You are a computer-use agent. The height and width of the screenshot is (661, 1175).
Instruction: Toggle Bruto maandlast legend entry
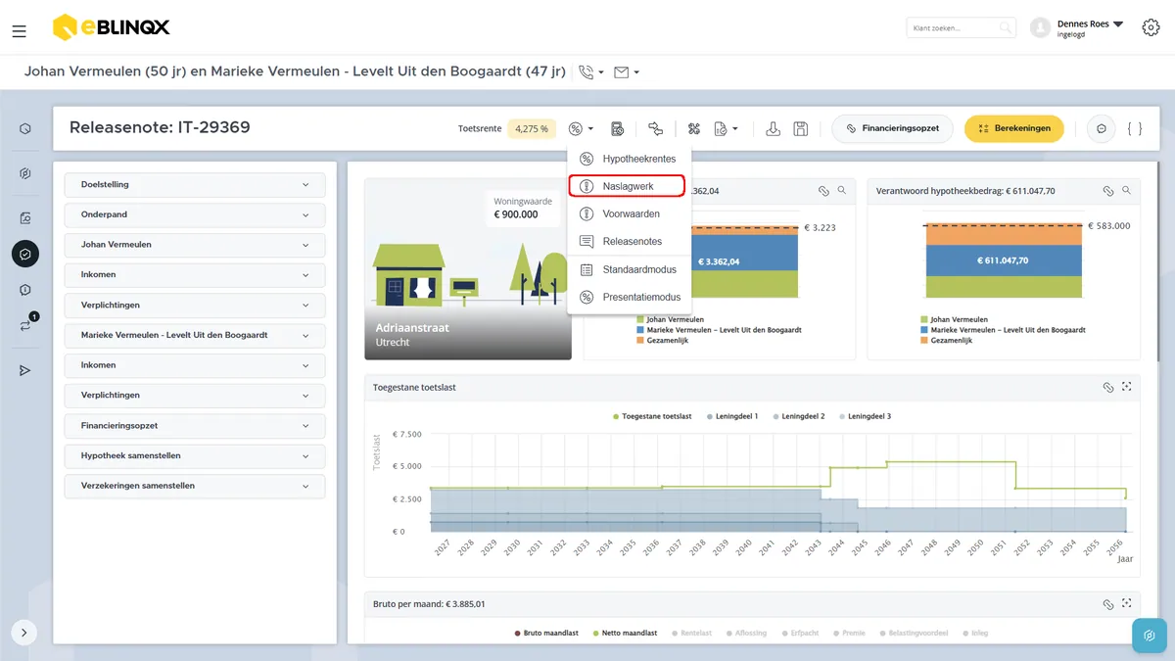[x=546, y=634]
